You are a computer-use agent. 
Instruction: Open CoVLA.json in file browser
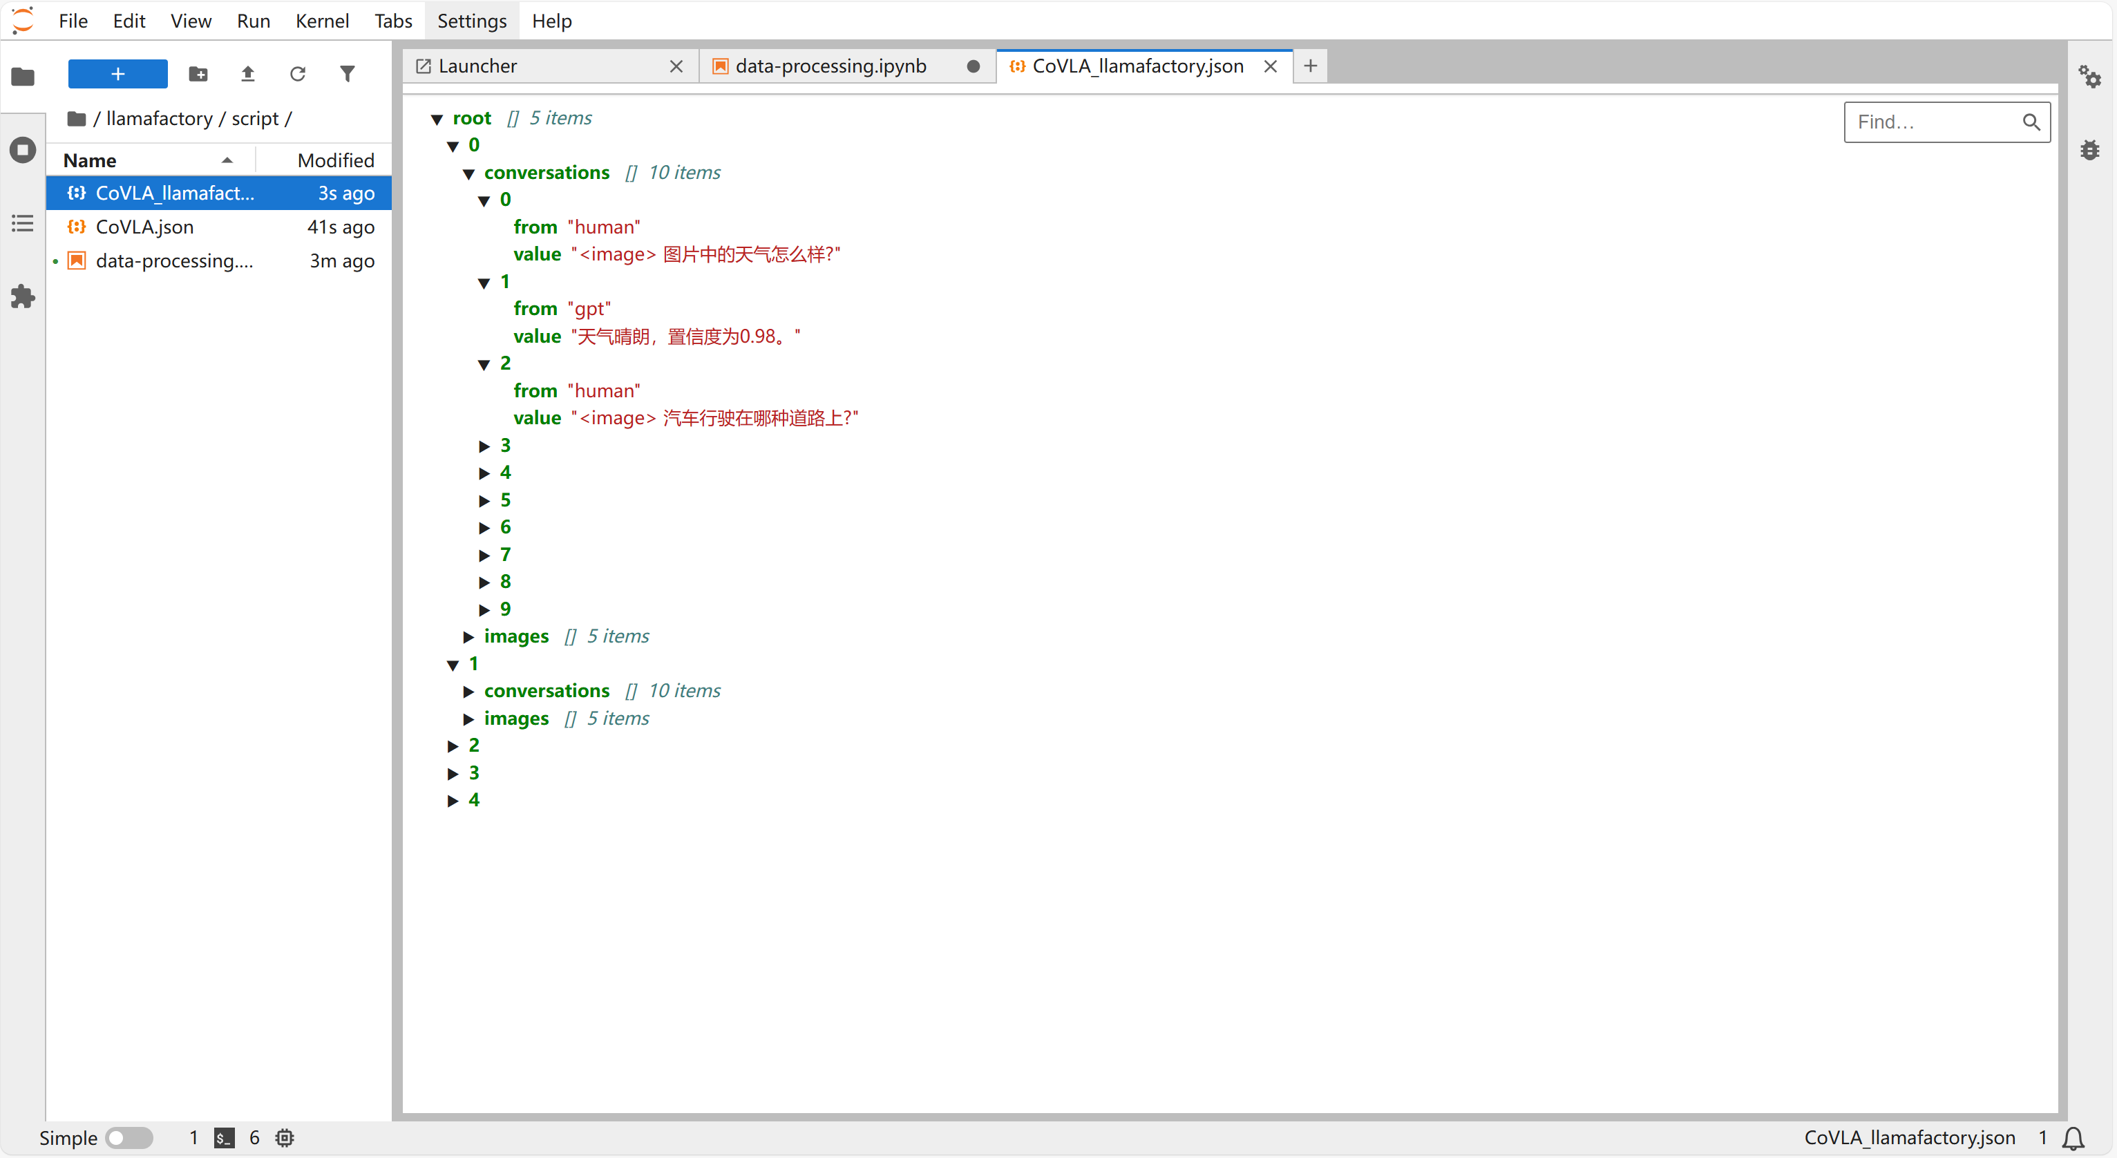pos(144,227)
